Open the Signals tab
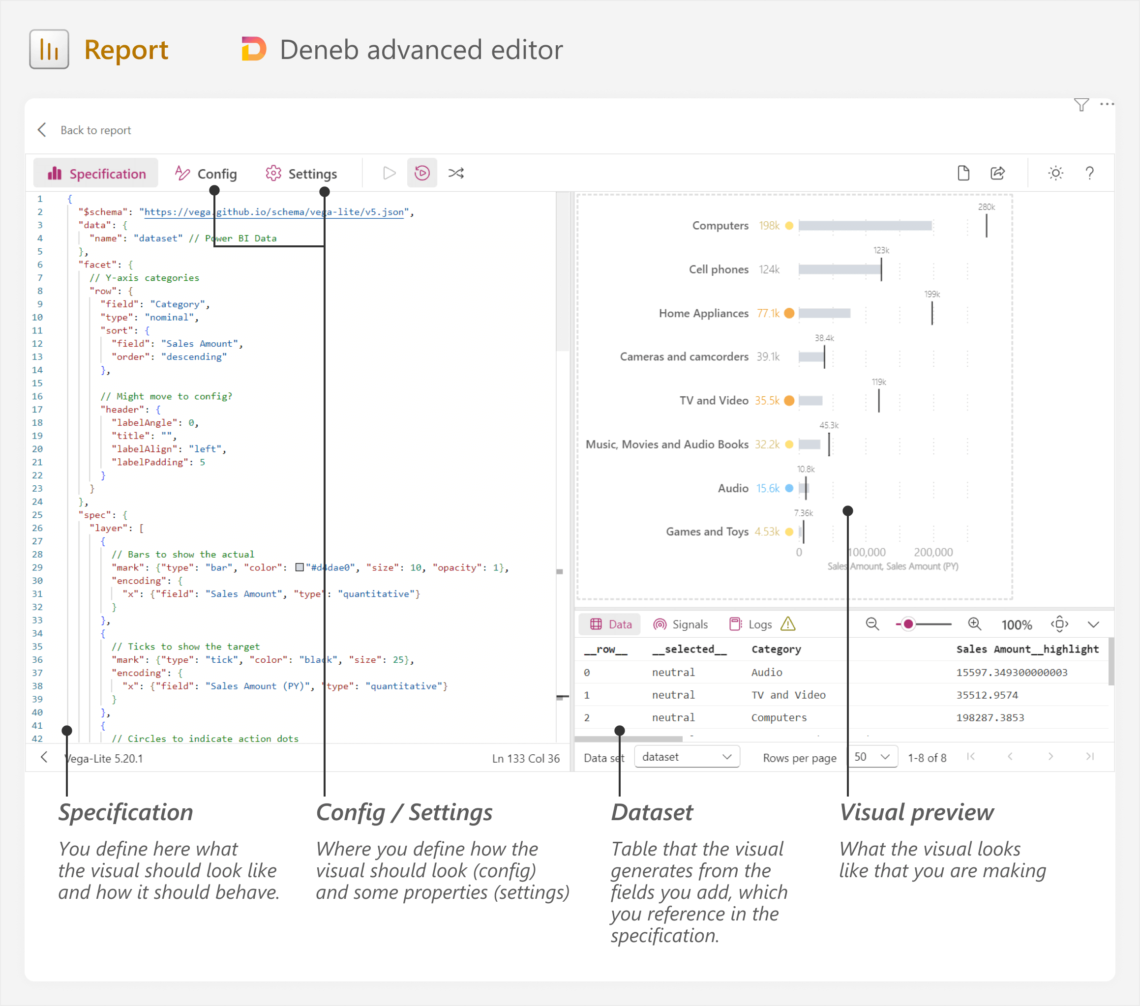Screen dimensions: 1140x1006 pyautogui.click(x=680, y=624)
